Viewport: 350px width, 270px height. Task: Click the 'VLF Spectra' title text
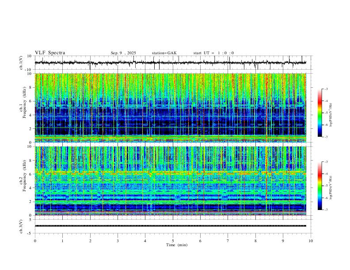(x=50, y=53)
